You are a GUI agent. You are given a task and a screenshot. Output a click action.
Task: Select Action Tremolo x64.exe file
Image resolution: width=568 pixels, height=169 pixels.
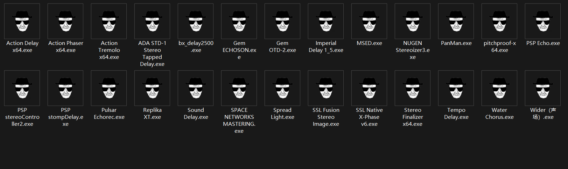109,21
